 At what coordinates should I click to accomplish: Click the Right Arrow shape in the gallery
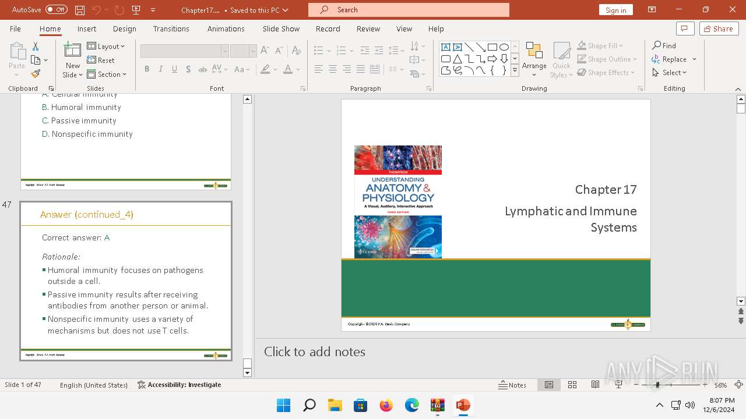[x=492, y=59]
